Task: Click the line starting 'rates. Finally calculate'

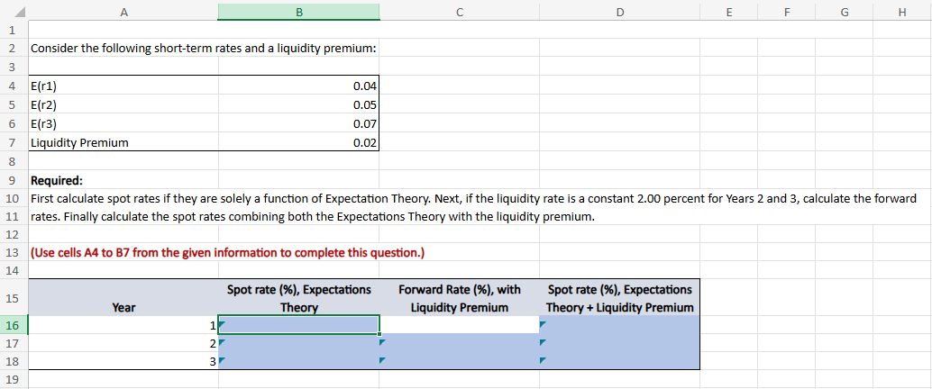Action: tap(312, 217)
